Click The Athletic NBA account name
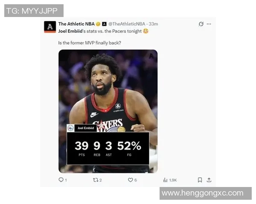Image resolution: width=256 pixels, height=204 pixels. 76,24
